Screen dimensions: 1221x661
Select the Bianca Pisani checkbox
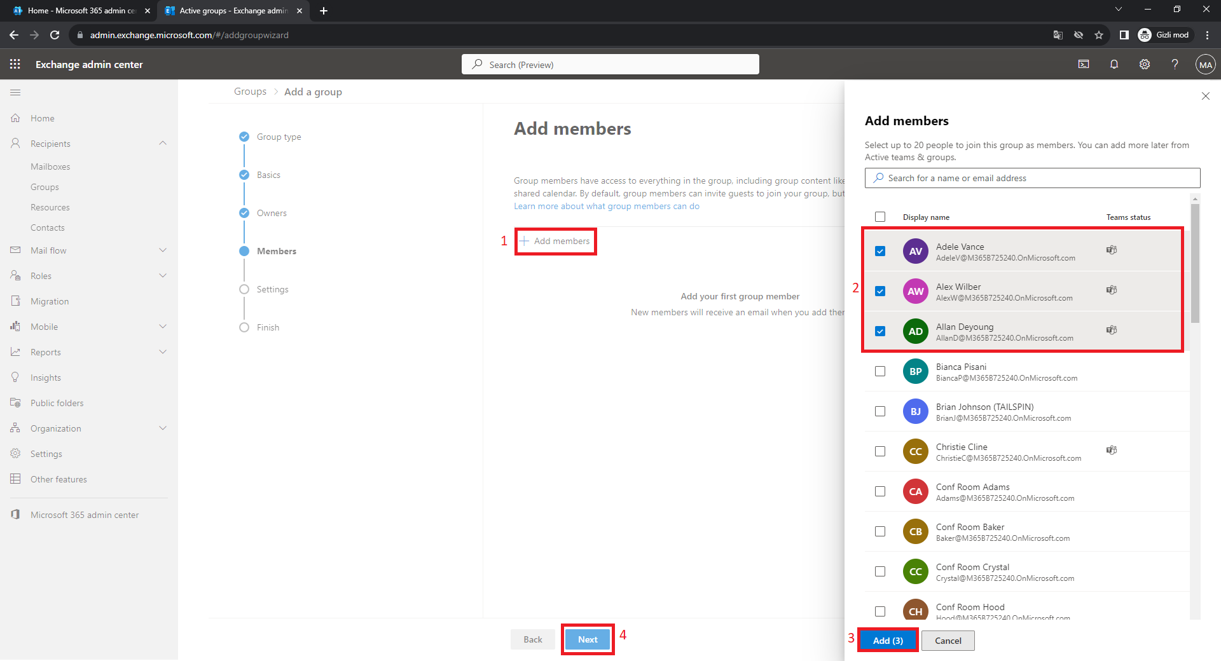tap(880, 371)
